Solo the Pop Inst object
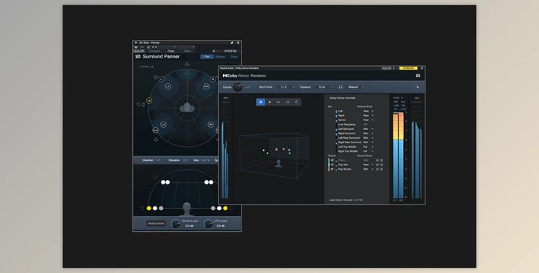 pos(382,165)
